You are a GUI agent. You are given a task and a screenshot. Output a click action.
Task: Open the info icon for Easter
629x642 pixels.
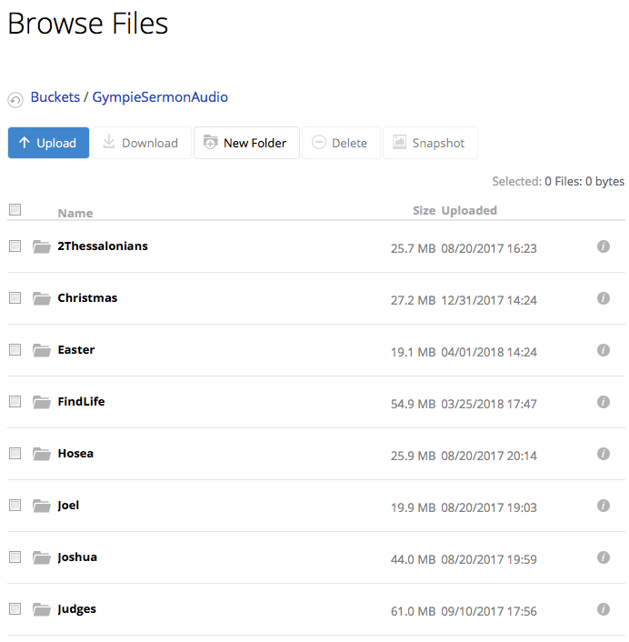[x=604, y=350]
